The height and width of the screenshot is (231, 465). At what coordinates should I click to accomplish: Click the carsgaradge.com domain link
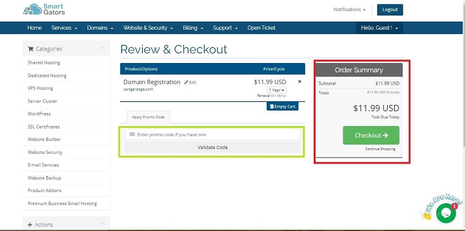tap(138, 89)
